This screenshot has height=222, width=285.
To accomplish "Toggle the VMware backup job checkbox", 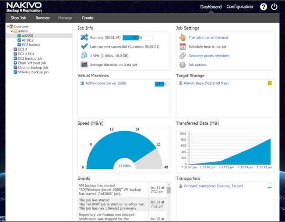I will coord(15,72).
